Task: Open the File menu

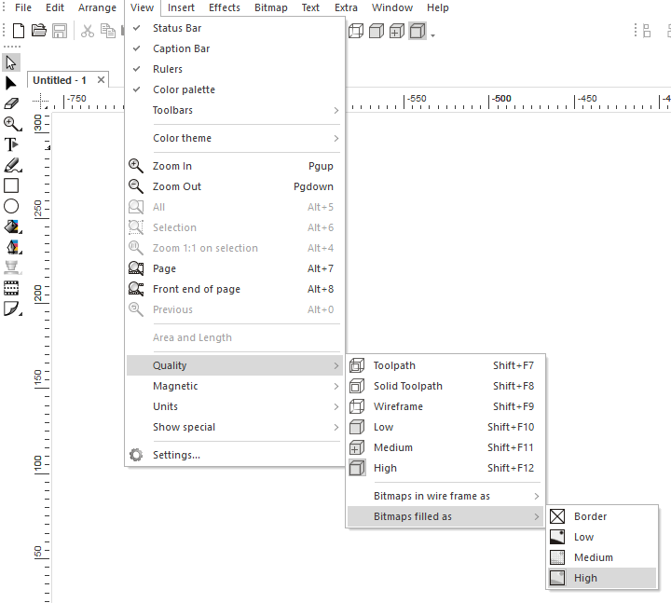Action: click(23, 7)
